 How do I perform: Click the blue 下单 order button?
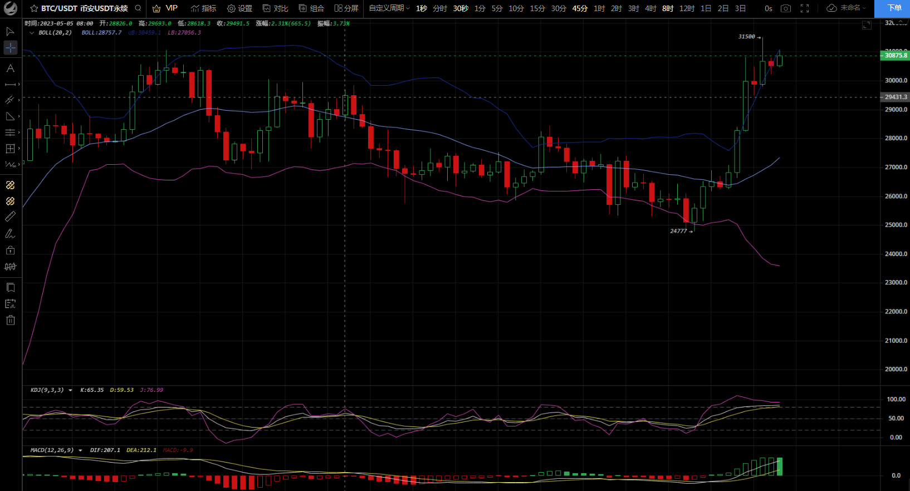point(894,8)
